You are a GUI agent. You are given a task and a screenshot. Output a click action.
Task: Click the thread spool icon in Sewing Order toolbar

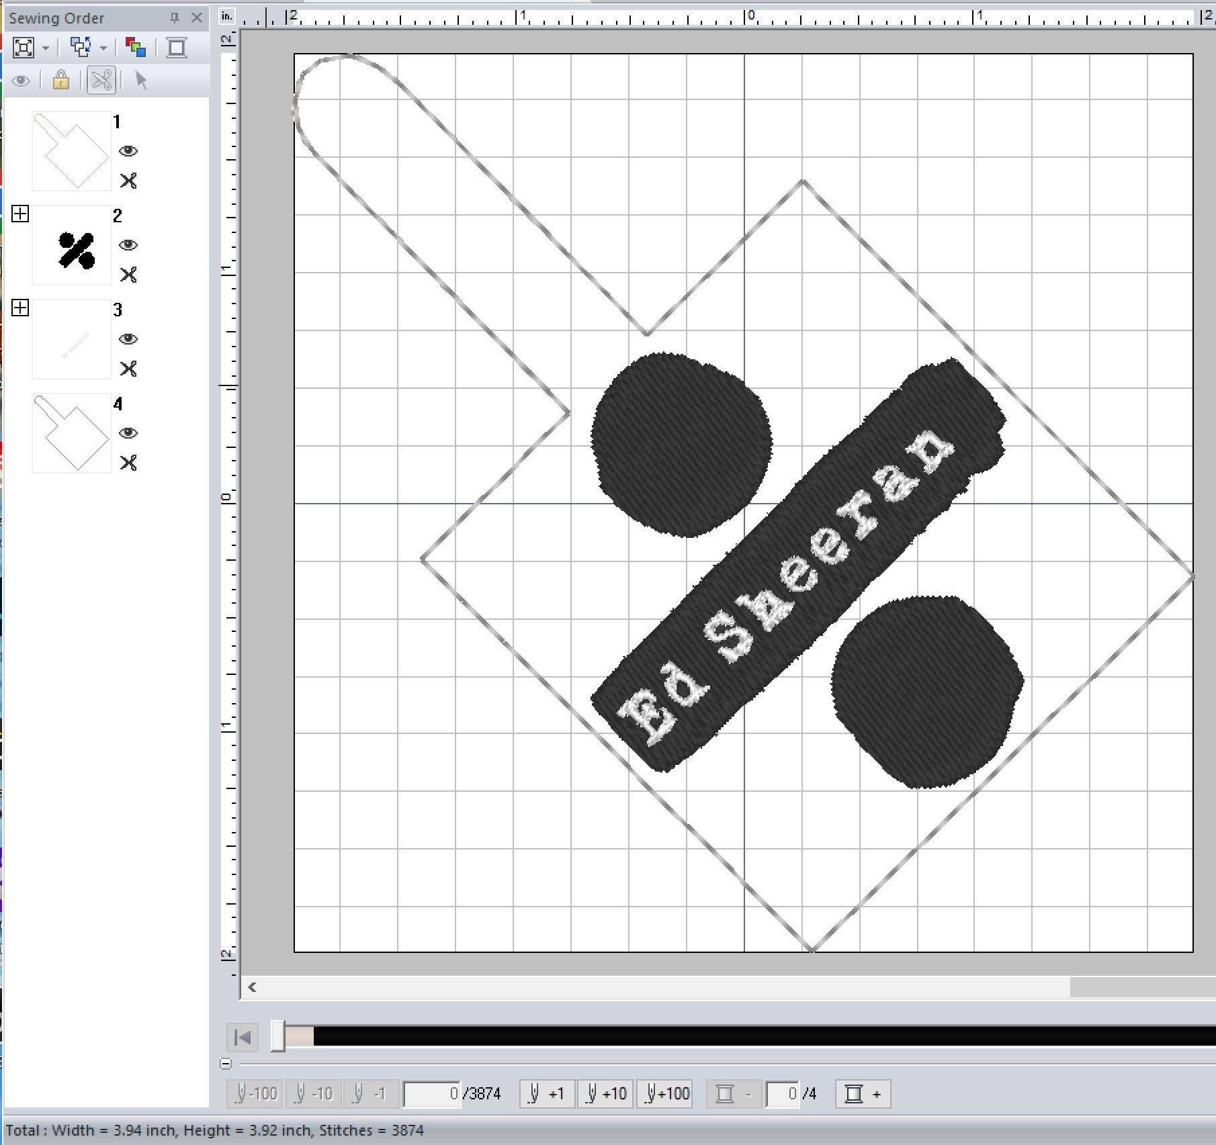[177, 48]
